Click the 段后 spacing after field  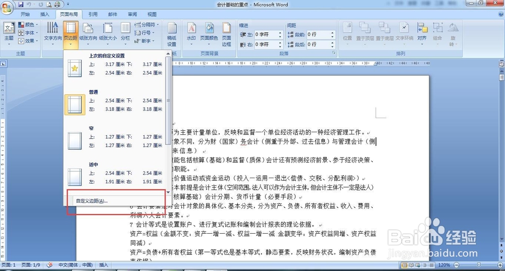coord(318,44)
